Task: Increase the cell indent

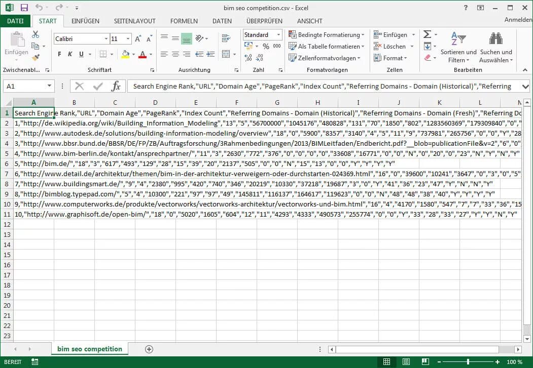Action: tap(211, 54)
